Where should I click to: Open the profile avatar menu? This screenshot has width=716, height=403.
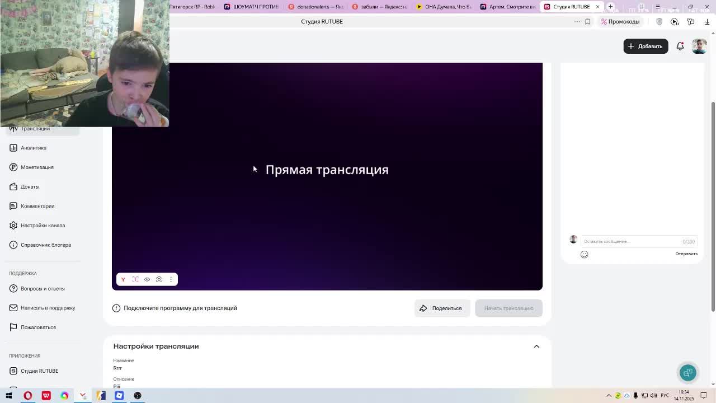(699, 46)
